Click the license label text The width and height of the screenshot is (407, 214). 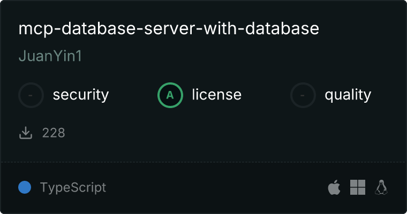[x=216, y=95]
